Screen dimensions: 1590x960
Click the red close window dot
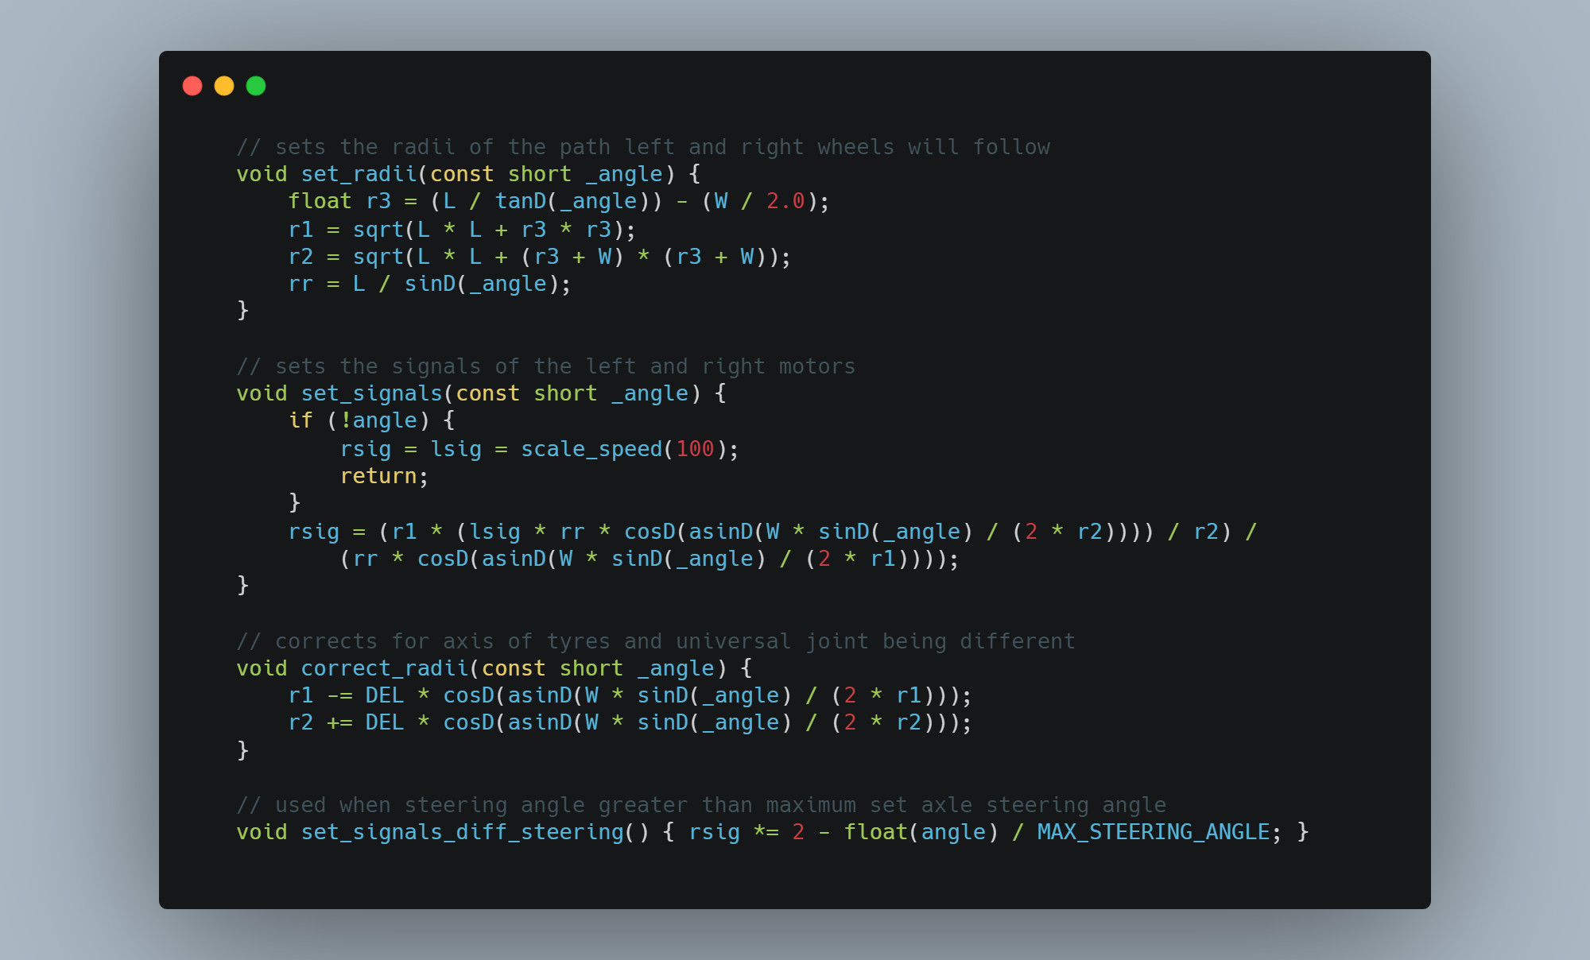192,86
